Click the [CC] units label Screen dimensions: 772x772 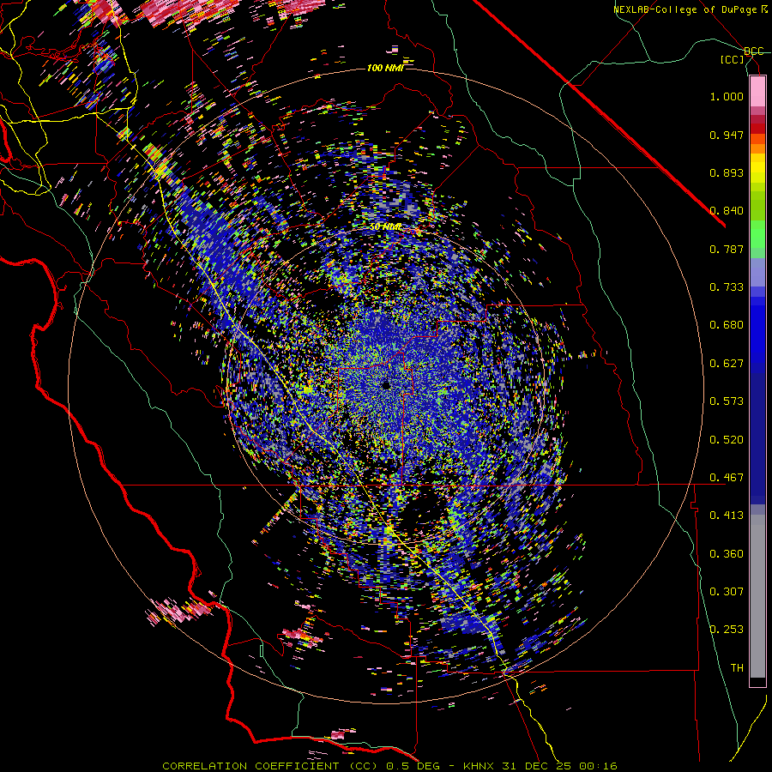click(733, 59)
